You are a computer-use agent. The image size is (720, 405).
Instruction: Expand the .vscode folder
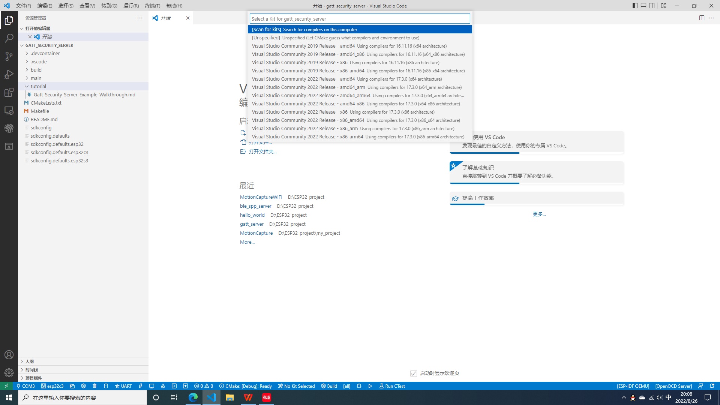(83, 61)
